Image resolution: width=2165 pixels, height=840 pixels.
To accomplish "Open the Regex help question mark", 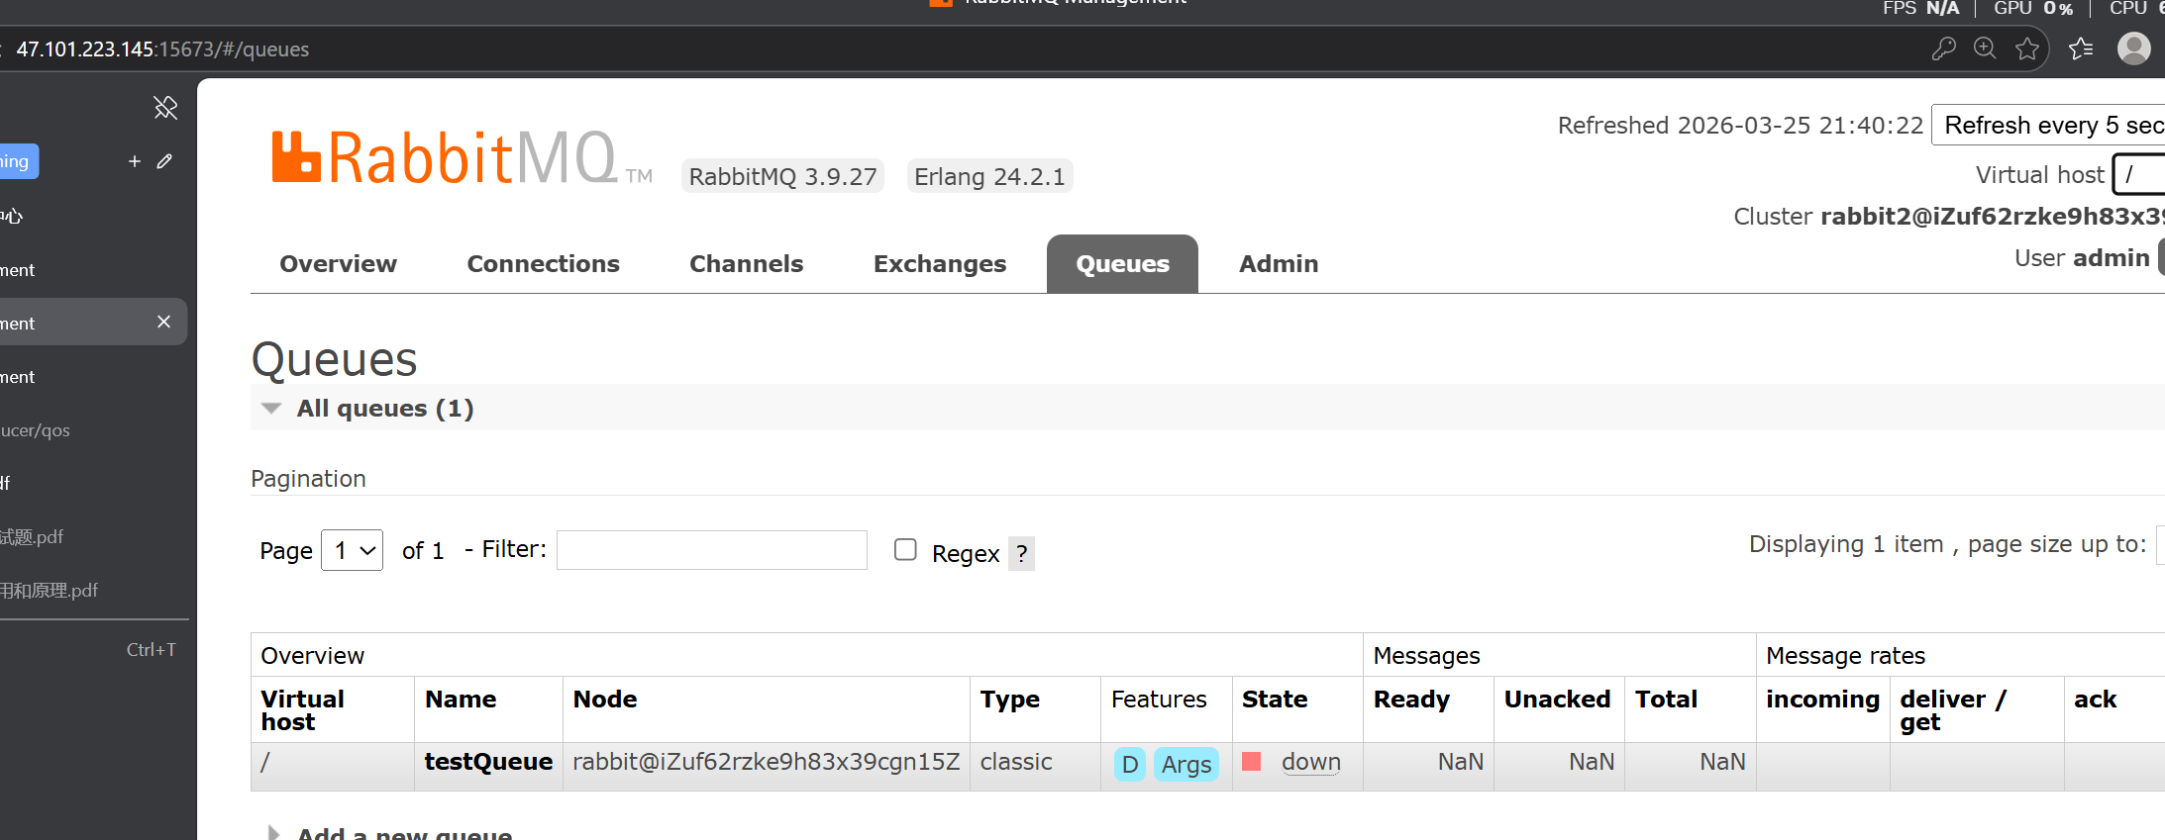I will pos(1022,553).
